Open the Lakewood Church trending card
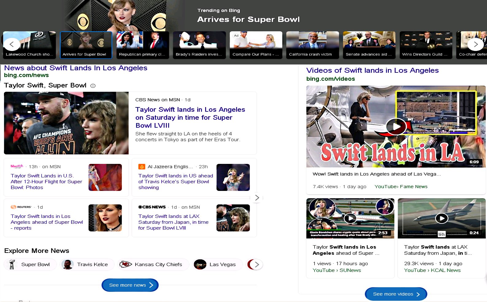 tap(29, 45)
